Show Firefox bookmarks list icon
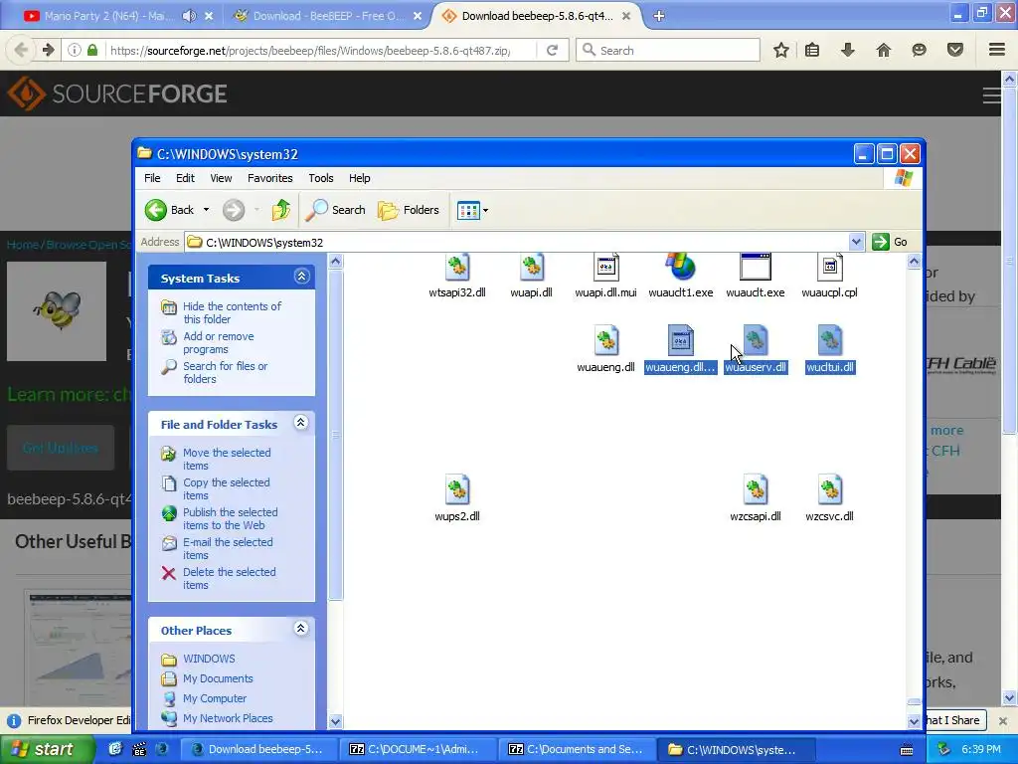Image resolution: width=1018 pixels, height=764 pixels. point(811,50)
